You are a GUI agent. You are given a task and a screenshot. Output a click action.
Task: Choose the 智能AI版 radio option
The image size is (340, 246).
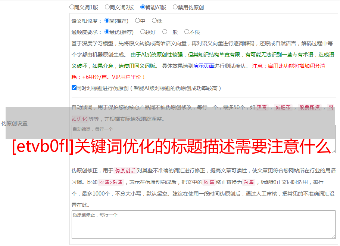click(143, 7)
